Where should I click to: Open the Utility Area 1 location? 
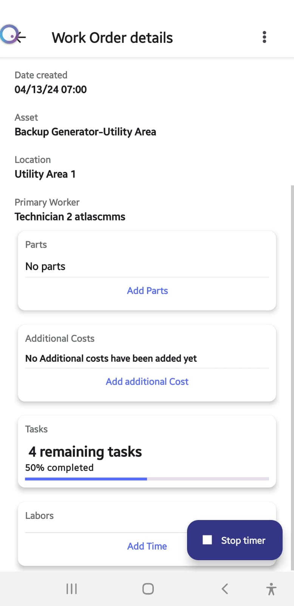coord(45,174)
